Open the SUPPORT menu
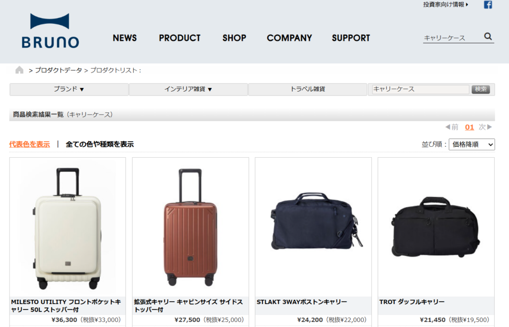This screenshot has height=327, width=509. (x=351, y=38)
